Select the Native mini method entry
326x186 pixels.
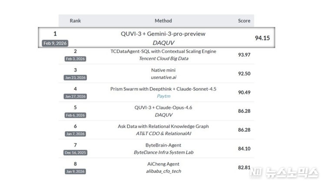(x=163, y=70)
